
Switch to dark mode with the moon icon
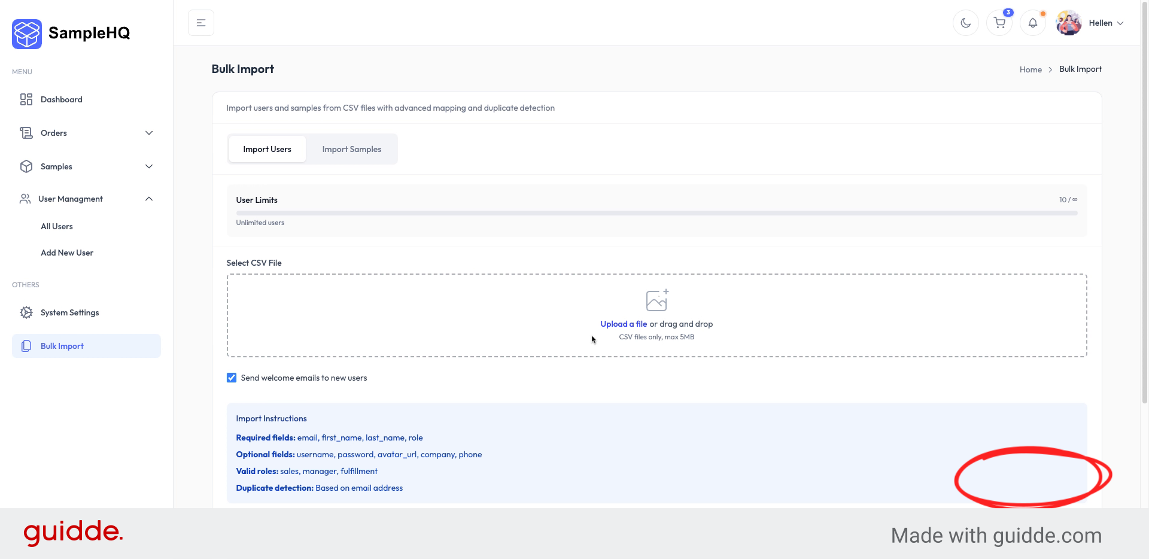[x=965, y=23]
